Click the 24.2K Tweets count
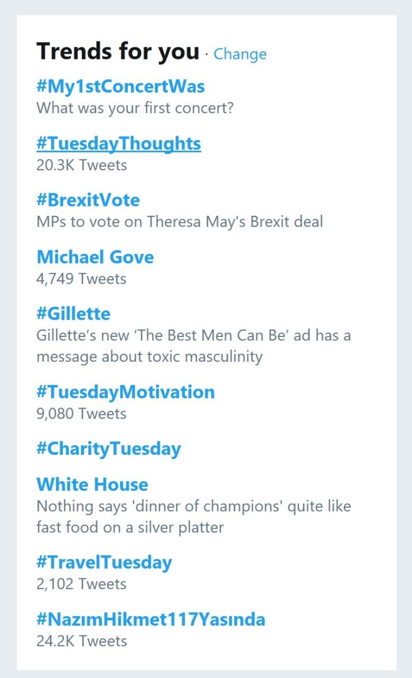This screenshot has width=412, height=678. [81, 641]
